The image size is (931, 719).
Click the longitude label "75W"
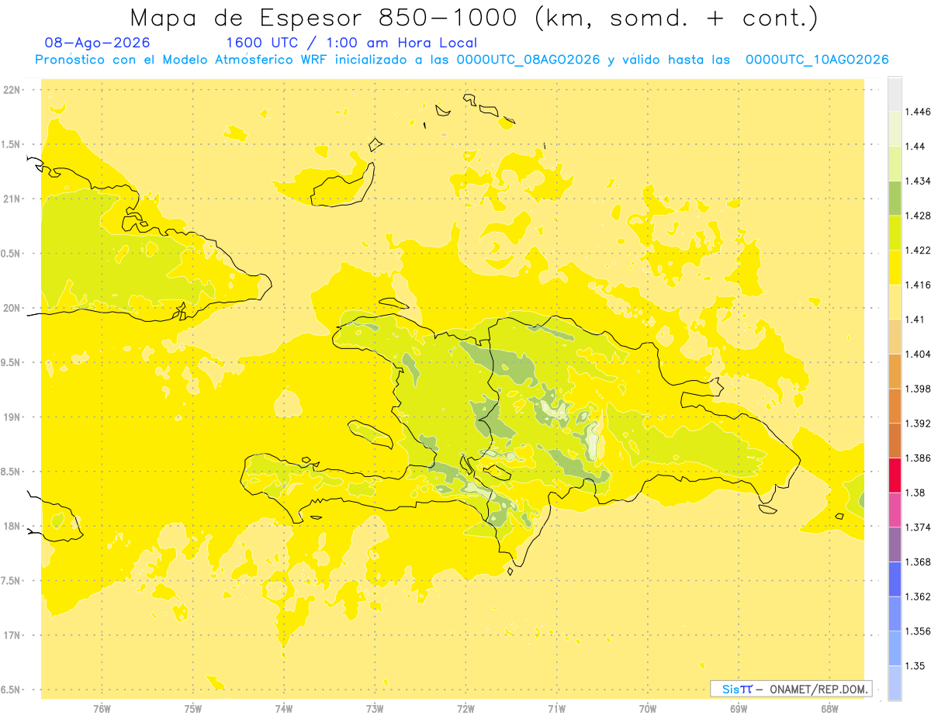click(193, 708)
